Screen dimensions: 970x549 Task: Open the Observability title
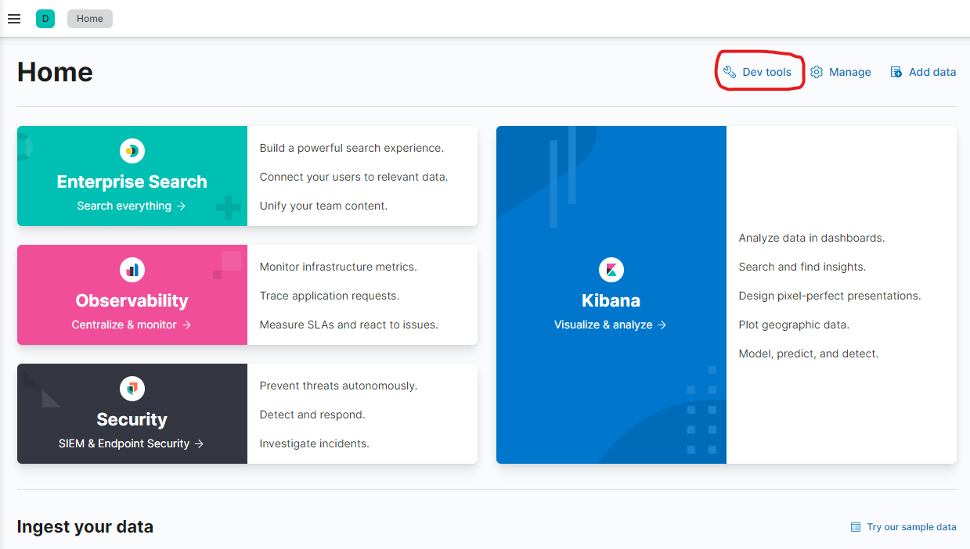[x=132, y=300]
